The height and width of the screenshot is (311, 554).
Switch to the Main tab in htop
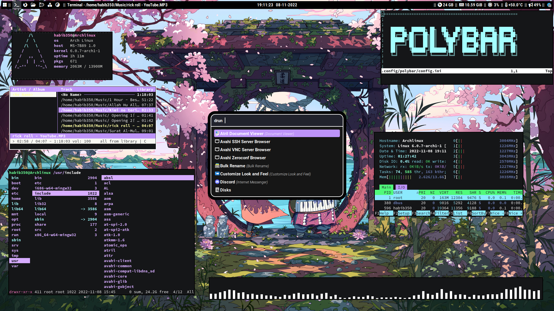coord(386,187)
